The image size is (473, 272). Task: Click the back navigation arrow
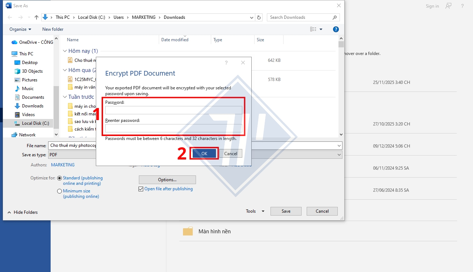tap(10, 17)
